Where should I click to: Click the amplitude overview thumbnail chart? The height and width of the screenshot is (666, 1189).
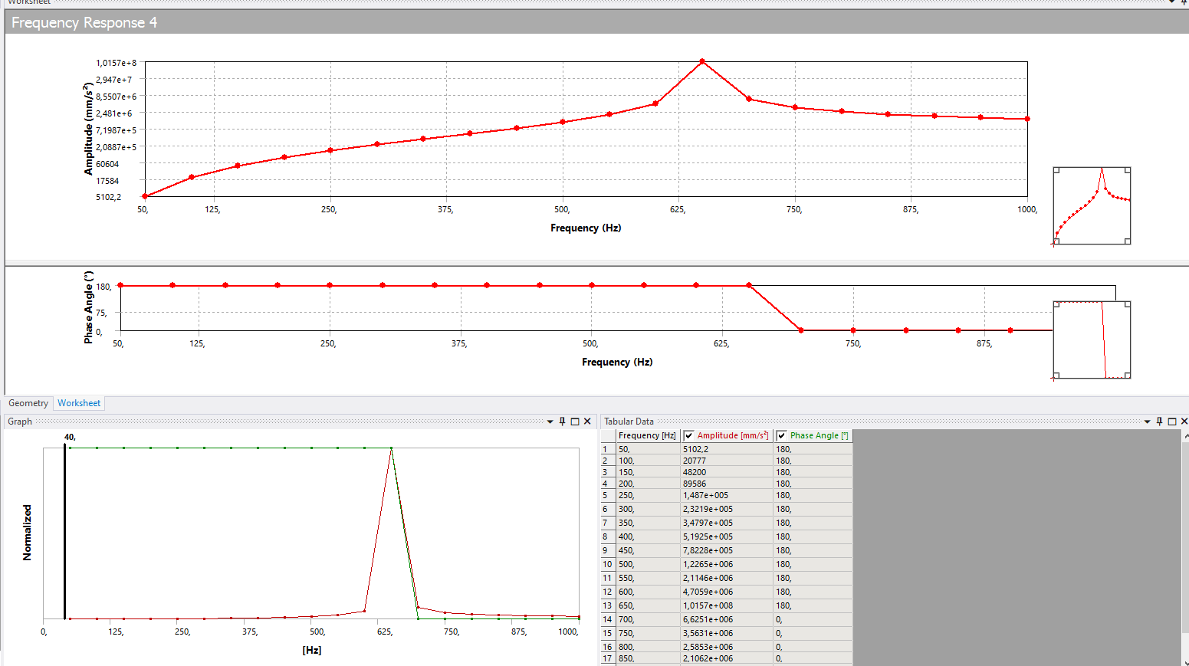(x=1092, y=206)
